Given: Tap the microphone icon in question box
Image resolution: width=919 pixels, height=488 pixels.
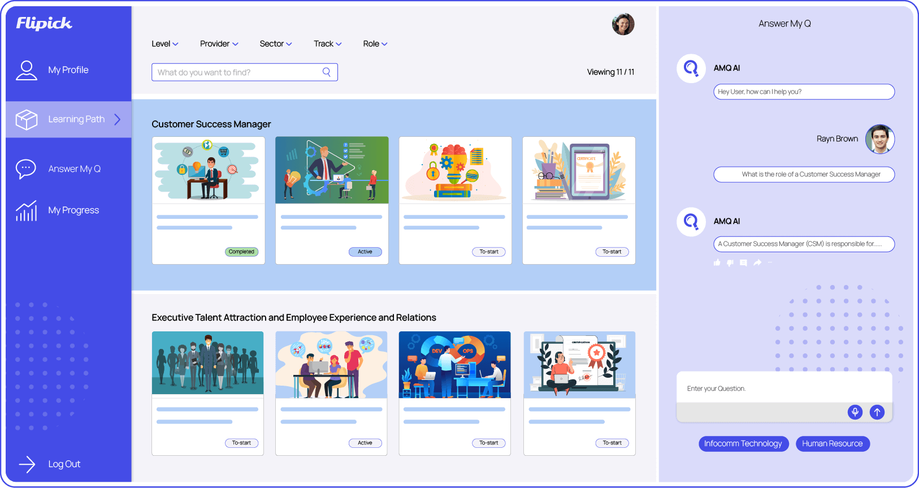Looking at the screenshot, I should click(x=855, y=412).
